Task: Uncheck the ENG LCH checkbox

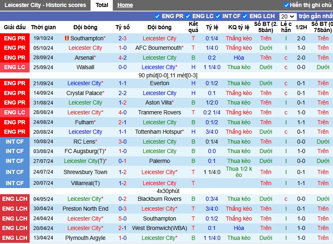Action: pyautogui.click(x=245, y=16)
